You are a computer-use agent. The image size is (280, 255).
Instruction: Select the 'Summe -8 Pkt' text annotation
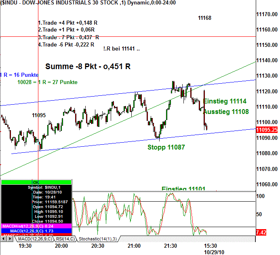(x=88, y=67)
